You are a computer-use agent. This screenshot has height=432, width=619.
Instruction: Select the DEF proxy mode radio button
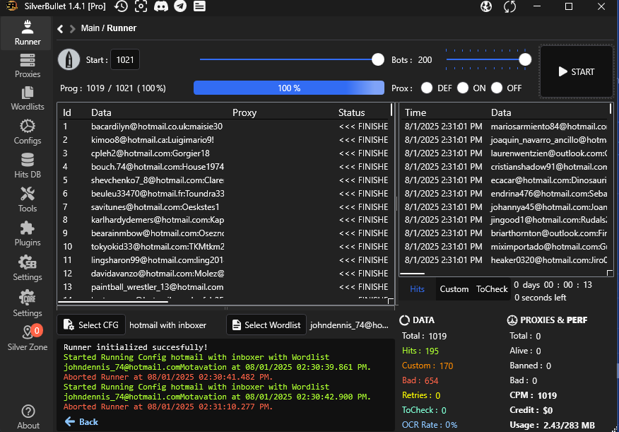(427, 88)
